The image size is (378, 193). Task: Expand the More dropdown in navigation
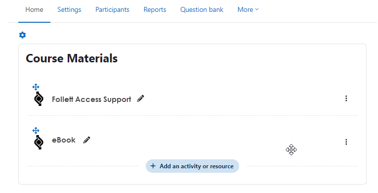pos(248,10)
